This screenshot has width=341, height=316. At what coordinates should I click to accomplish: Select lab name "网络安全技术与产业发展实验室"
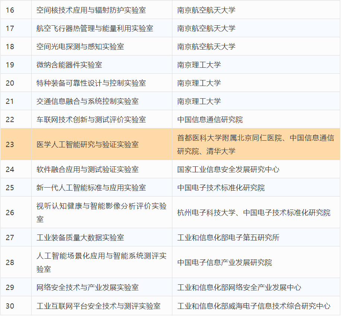pyautogui.click(x=87, y=287)
